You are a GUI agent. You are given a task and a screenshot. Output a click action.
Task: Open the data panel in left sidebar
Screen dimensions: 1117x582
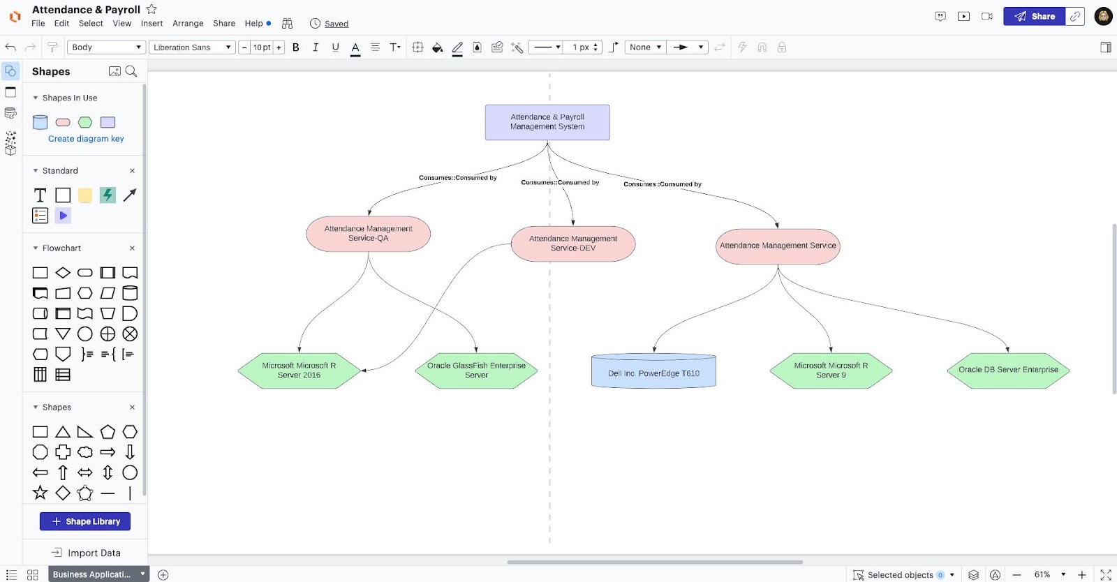[10, 113]
